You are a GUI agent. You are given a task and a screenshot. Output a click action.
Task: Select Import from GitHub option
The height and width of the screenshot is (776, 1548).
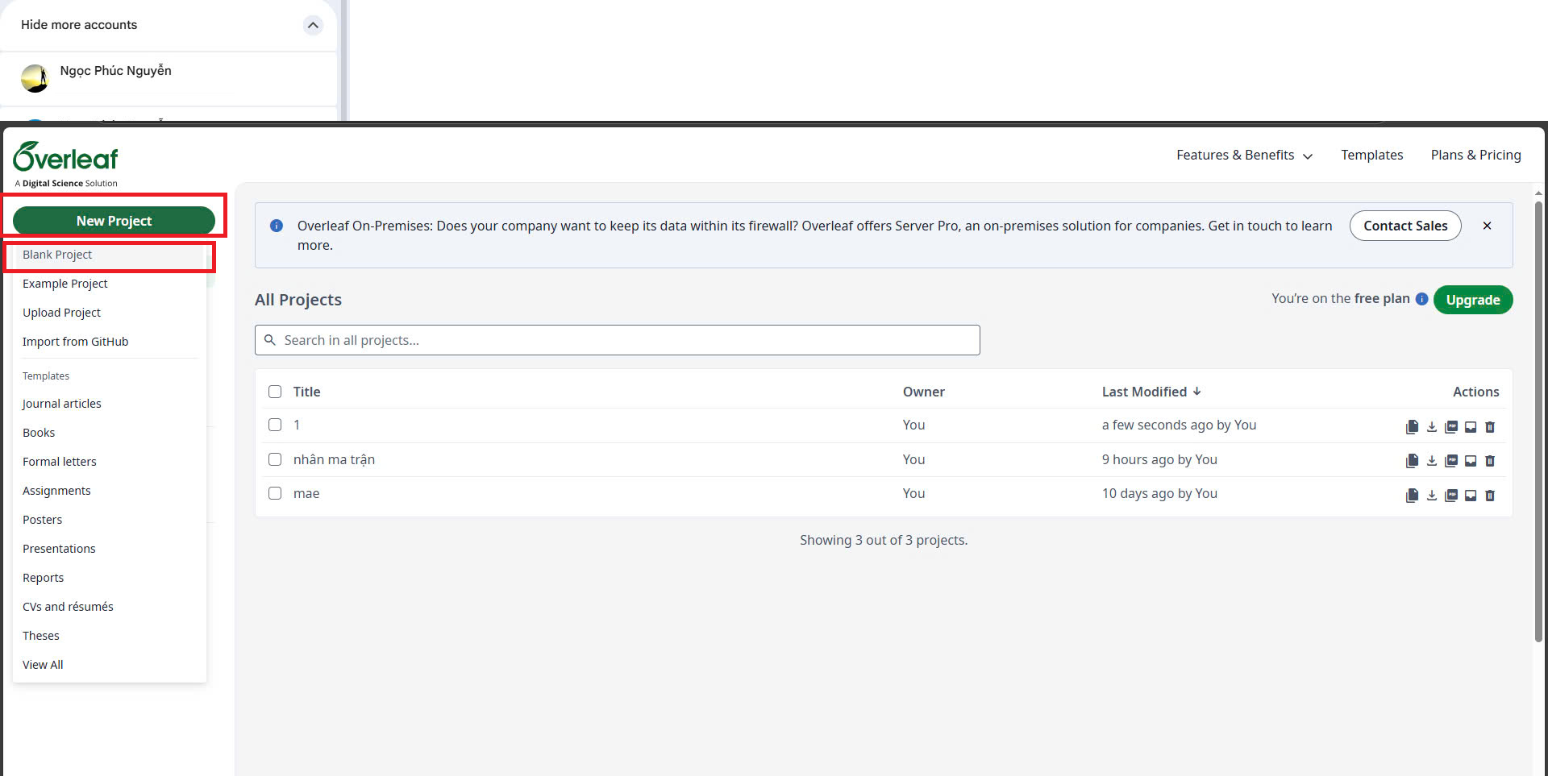pyautogui.click(x=75, y=342)
